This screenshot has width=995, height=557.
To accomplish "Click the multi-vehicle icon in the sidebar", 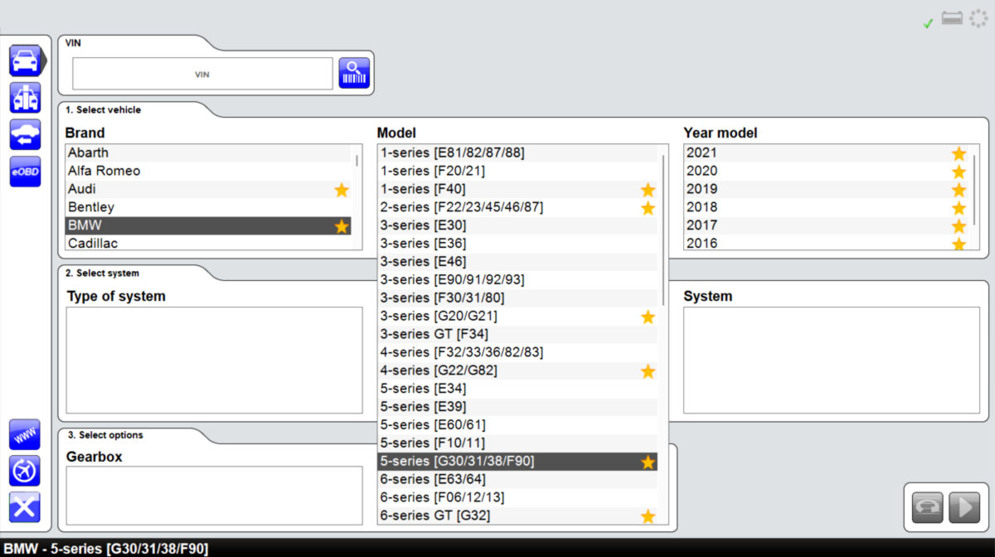I will point(25,98).
